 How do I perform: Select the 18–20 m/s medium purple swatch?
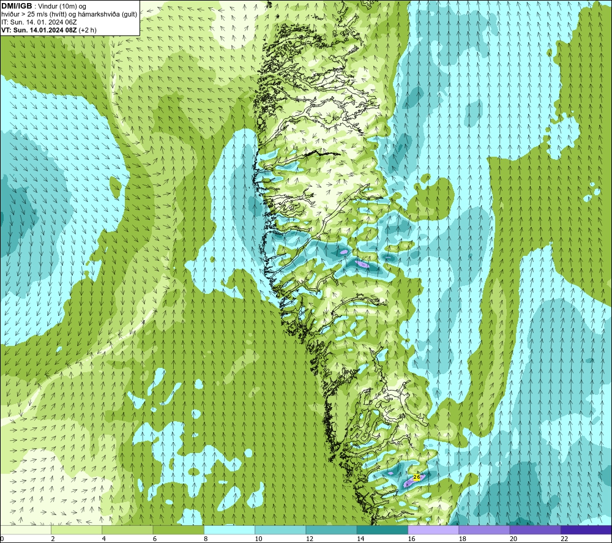(x=484, y=530)
